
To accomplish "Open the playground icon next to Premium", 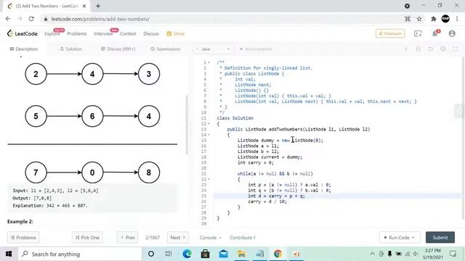I will (x=418, y=34).
